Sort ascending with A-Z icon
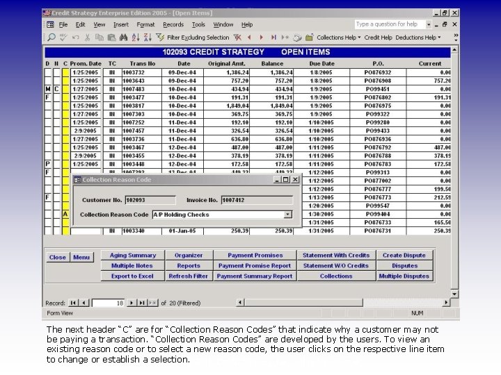This screenshot has width=501, height=375. (136, 37)
